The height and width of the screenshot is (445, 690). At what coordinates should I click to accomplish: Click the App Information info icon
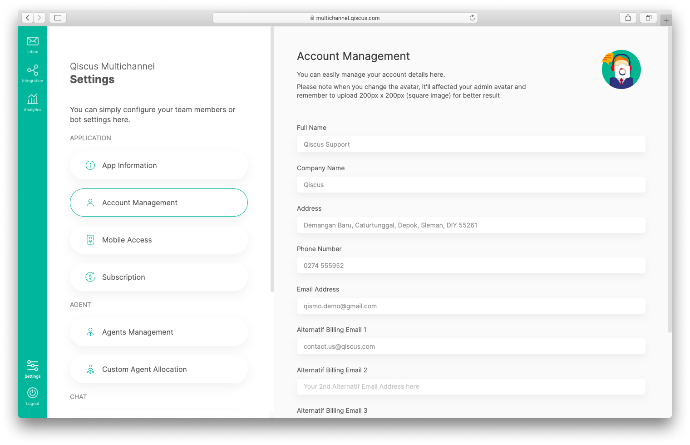(90, 165)
